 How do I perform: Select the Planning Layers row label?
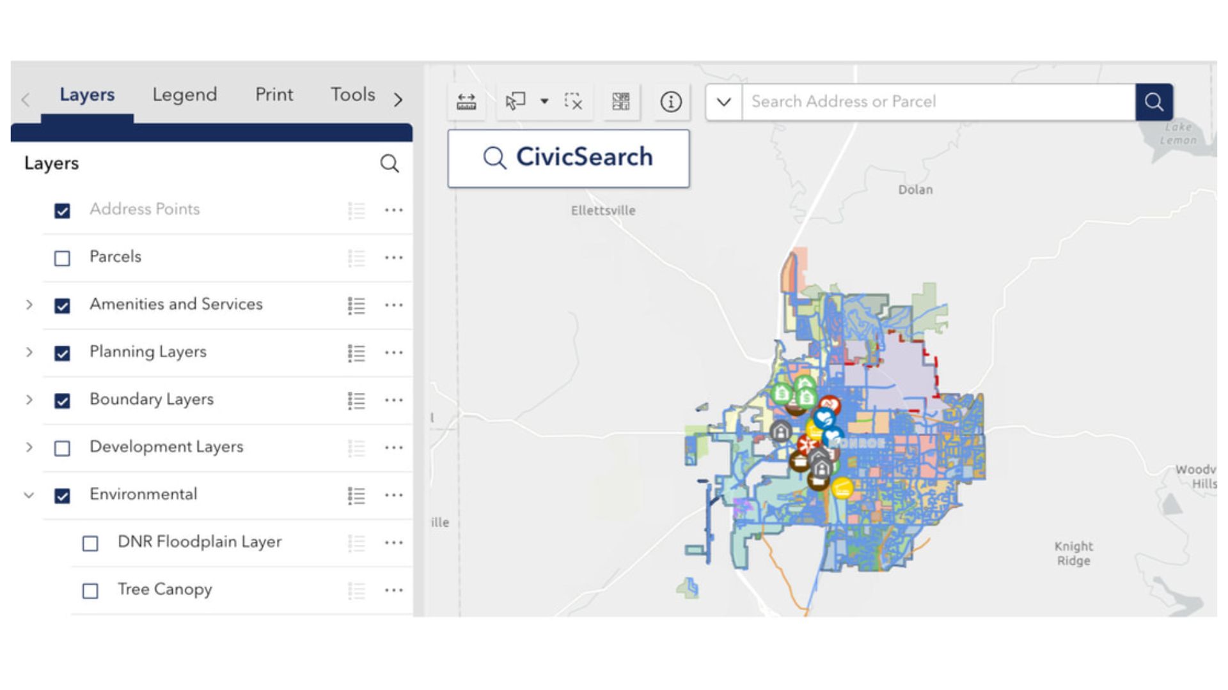coord(148,352)
